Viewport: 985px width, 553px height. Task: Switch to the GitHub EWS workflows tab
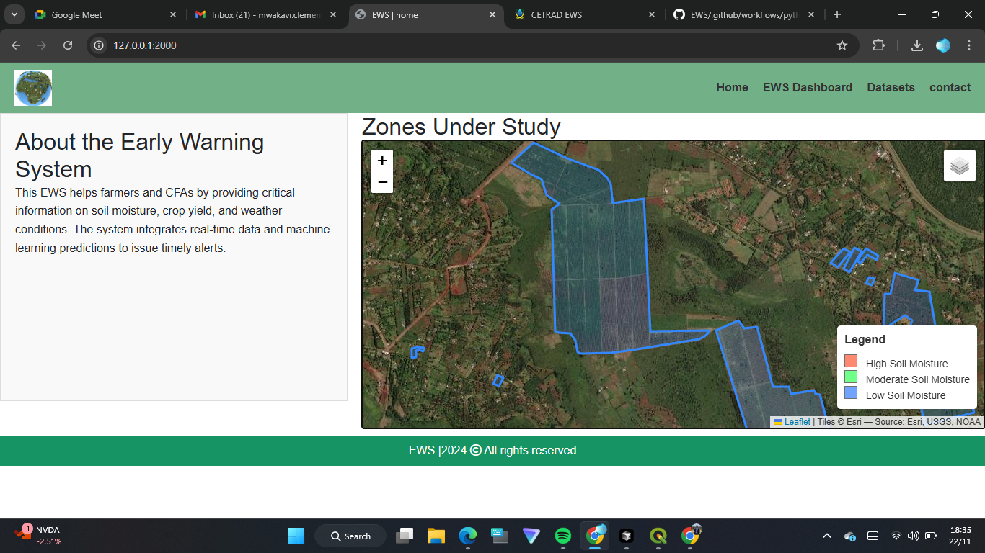[744, 14]
